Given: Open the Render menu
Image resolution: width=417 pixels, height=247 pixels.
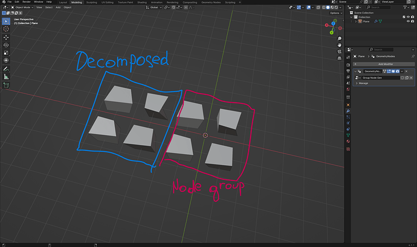Looking at the screenshot, I should pos(27,2).
